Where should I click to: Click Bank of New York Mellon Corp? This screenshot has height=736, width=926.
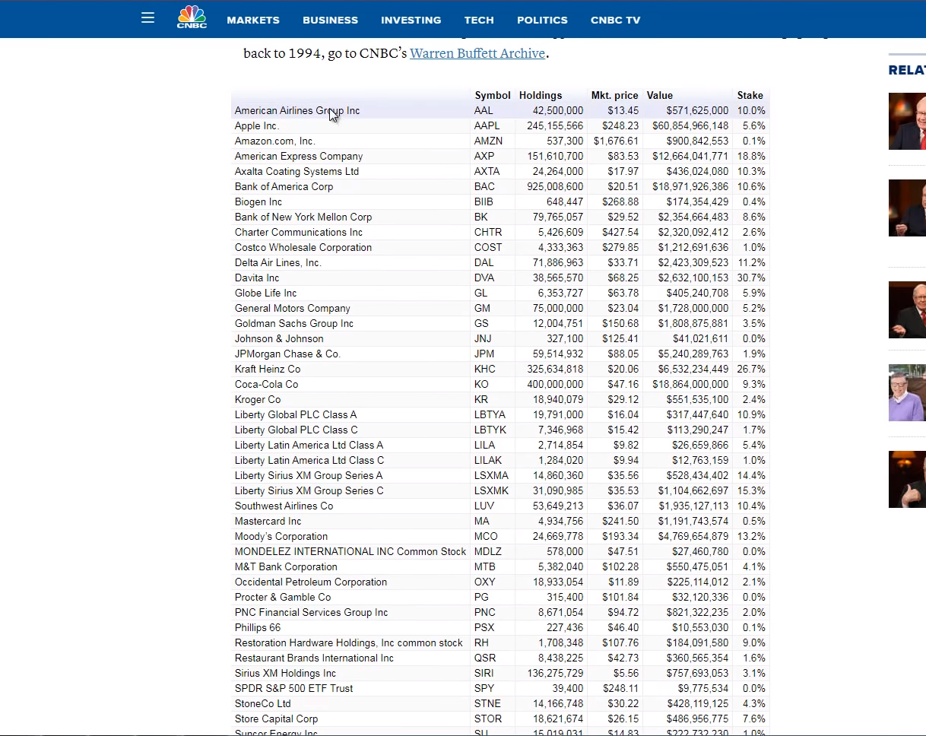tap(303, 217)
